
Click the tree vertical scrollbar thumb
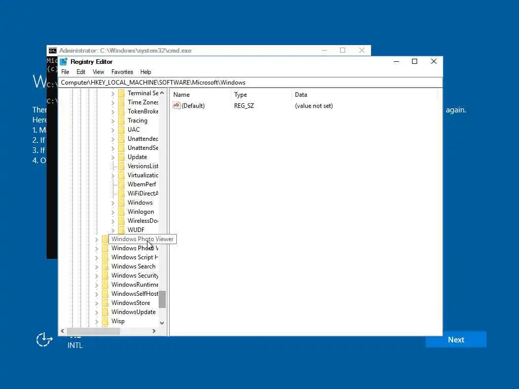(x=162, y=299)
